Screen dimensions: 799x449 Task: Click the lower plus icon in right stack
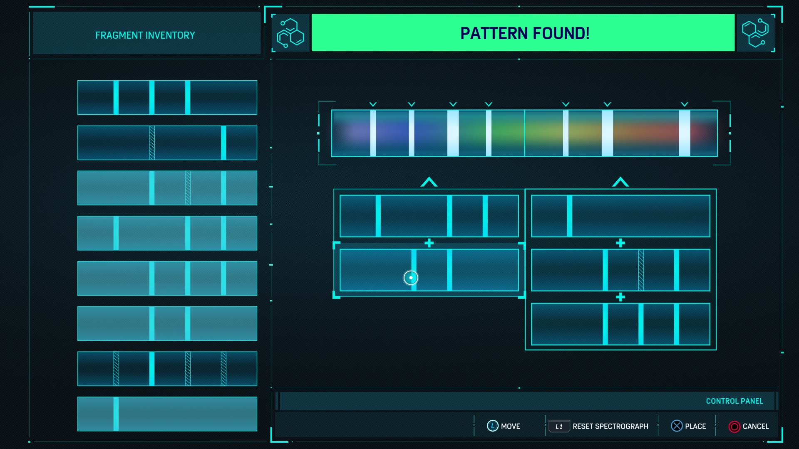(620, 297)
